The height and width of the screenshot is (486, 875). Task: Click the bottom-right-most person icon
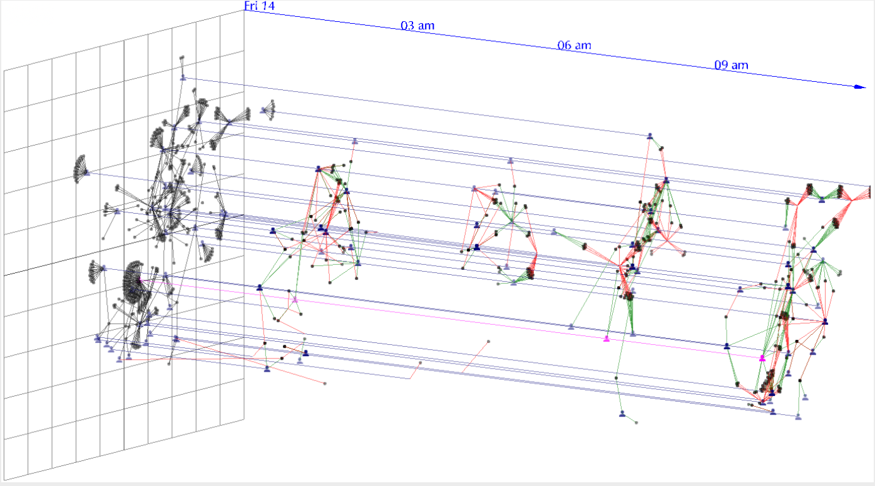(x=798, y=416)
